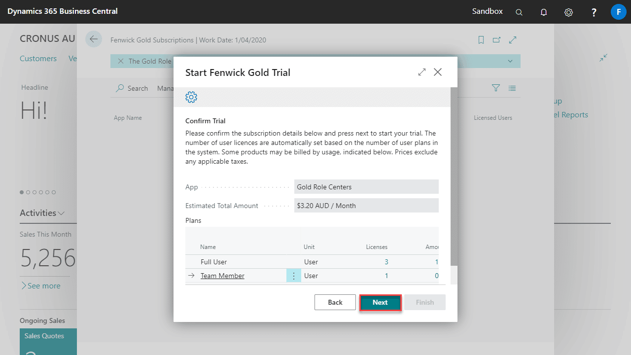Screen dimensions: 631x355
Task: Open the notifications bell
Action: pyautogui.click(x=544, y=12)
